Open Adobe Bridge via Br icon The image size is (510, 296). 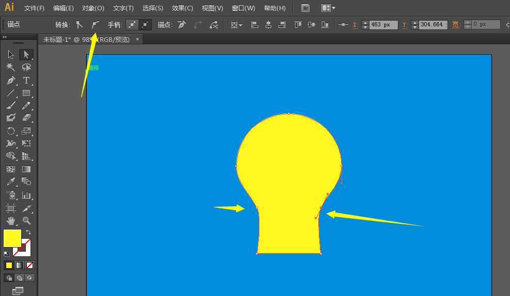[305, 8]
